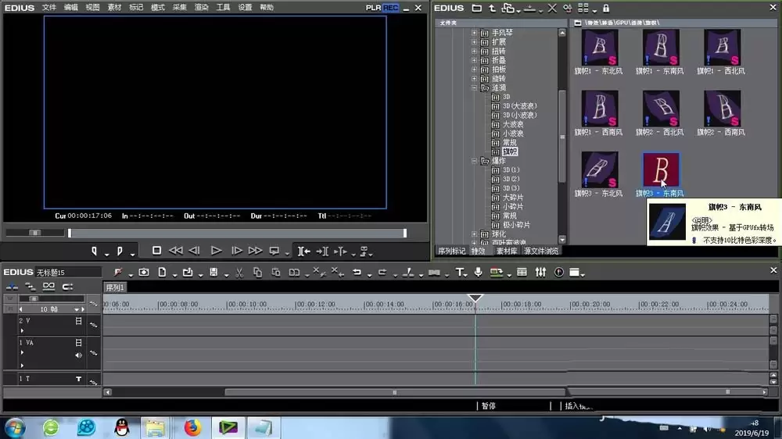Select the 旗帜 item in effects tree
Image resolution: width=782 pixels, height=439 pixels.
click(510, 152)
